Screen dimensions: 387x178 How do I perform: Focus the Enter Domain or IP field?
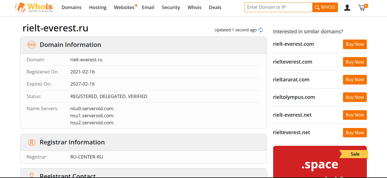tap(278, 7)
